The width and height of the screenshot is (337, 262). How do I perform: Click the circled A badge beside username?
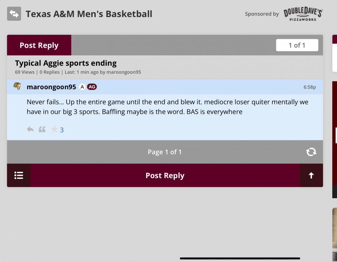click(82, 87)
